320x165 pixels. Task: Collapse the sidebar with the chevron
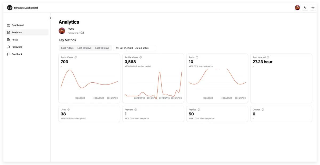point(50,18)
